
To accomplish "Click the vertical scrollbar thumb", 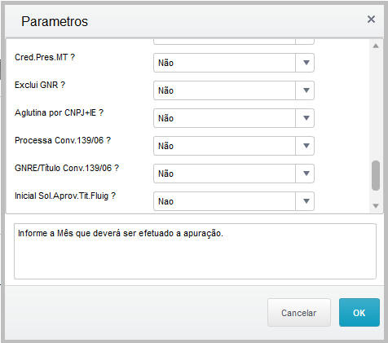I will pyautogui.click(x=376, y=175).
